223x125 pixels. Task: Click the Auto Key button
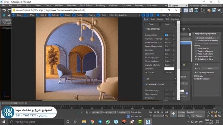[x=182, y=112]
